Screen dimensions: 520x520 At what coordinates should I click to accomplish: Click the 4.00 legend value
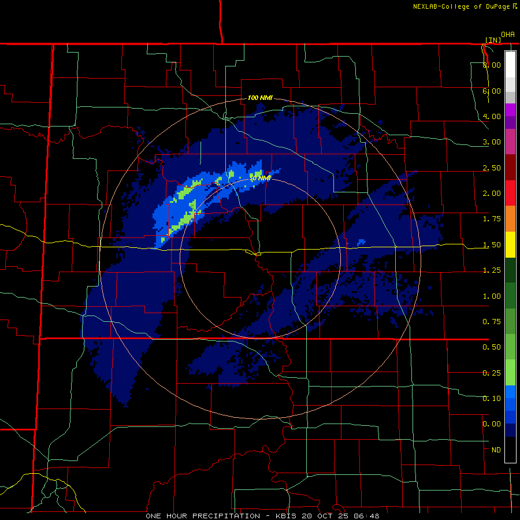[x=492, y=116]
